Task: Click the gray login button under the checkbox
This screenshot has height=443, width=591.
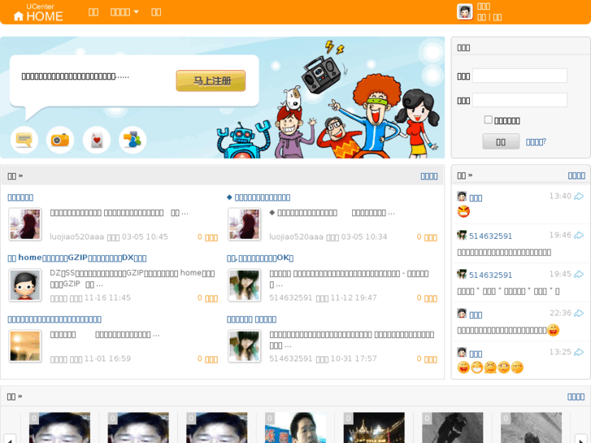Action: 501,141
